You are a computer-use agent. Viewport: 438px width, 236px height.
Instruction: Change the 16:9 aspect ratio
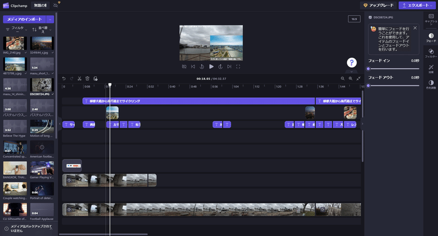354,19
